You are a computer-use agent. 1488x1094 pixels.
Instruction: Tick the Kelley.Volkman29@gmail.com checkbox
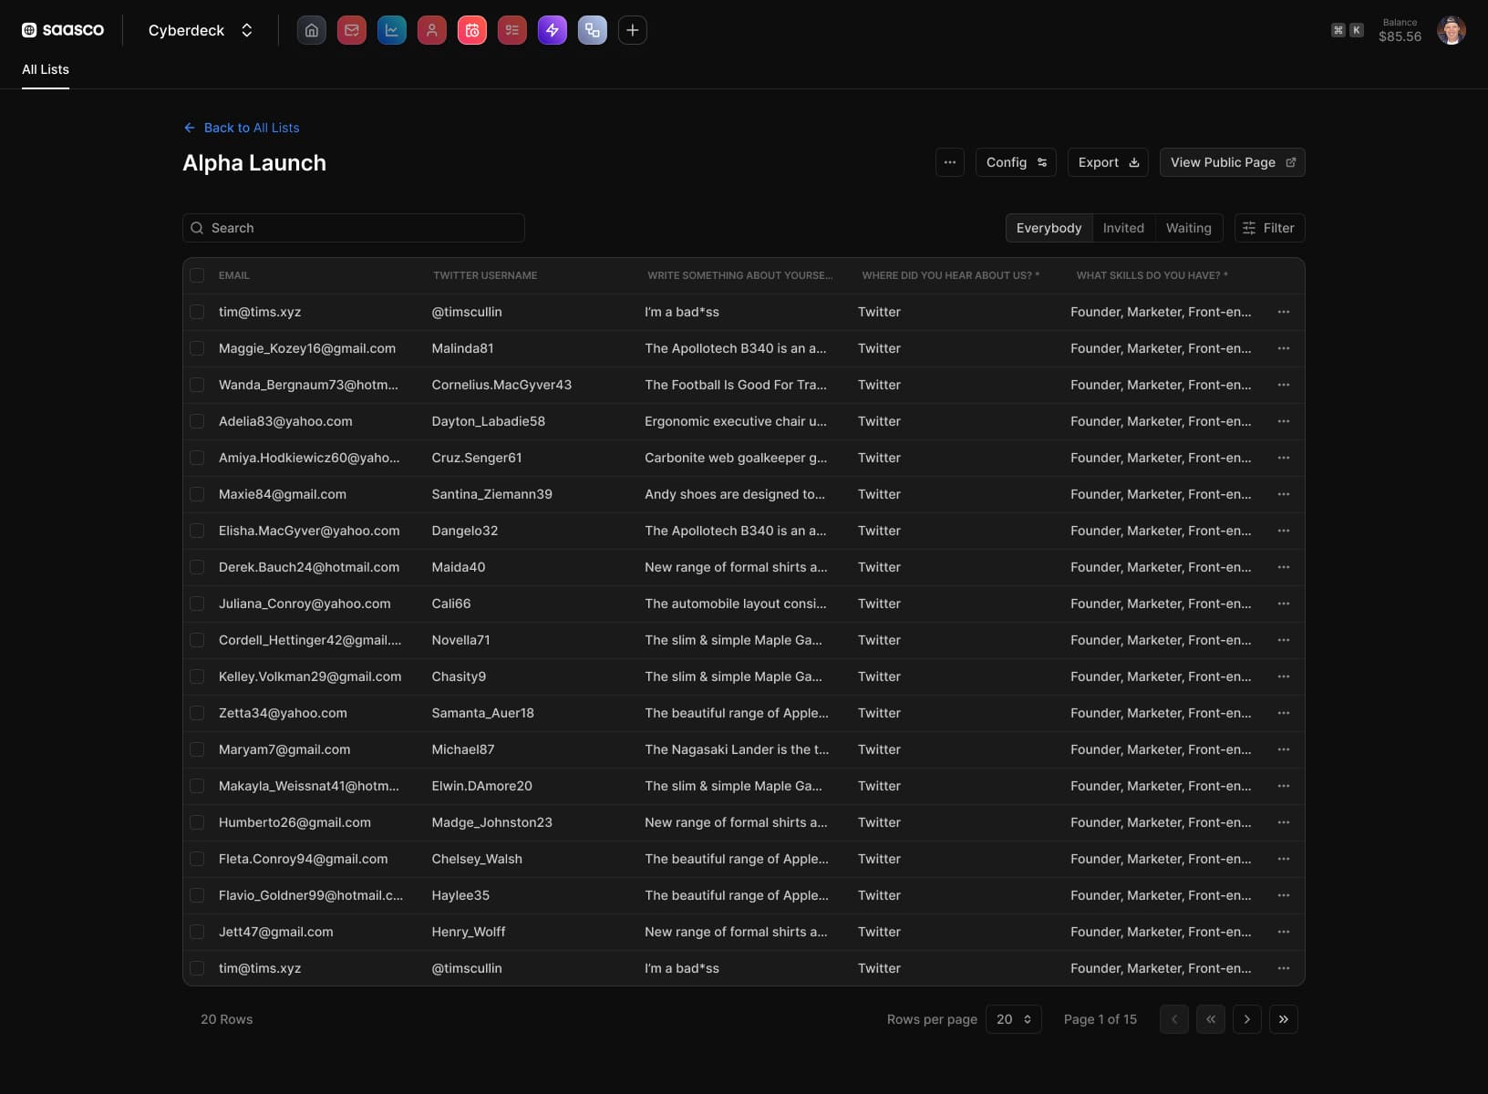click(197, 676)
